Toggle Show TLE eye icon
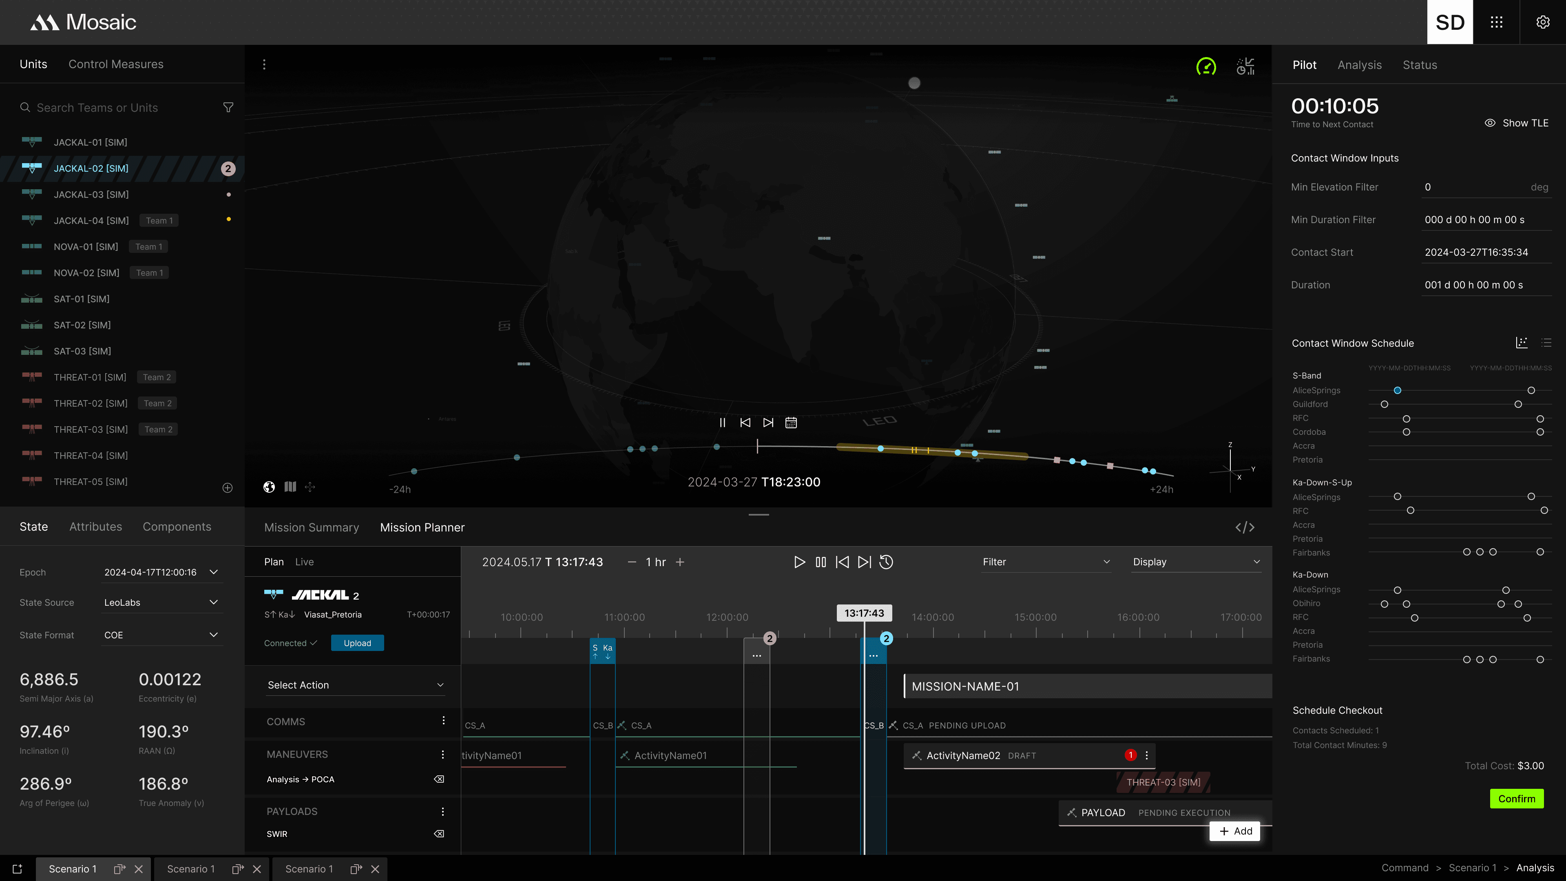This screenshot has width=1566, height=881. click(1490, 123)
